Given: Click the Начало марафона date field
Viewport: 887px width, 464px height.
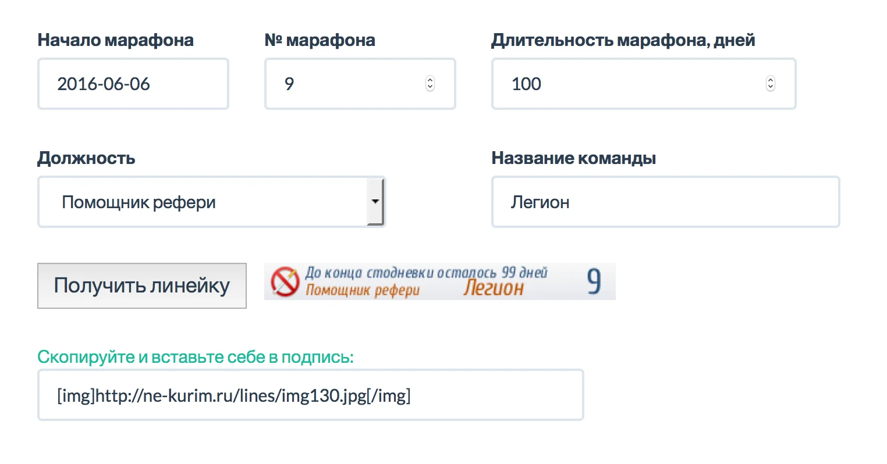Looking at the screenshot, I should pyautogui.click(x=133, y=83).
